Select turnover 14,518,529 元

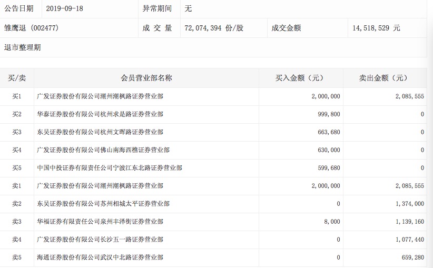coord(376,28)
